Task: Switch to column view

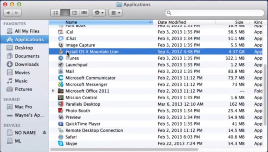Action: pos(75,13)
